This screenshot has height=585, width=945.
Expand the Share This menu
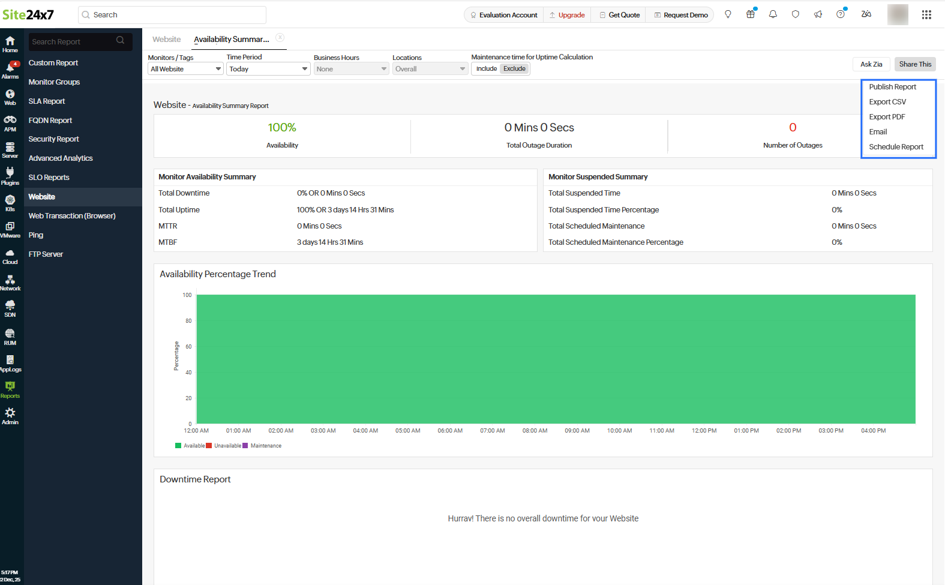(915, 64)
